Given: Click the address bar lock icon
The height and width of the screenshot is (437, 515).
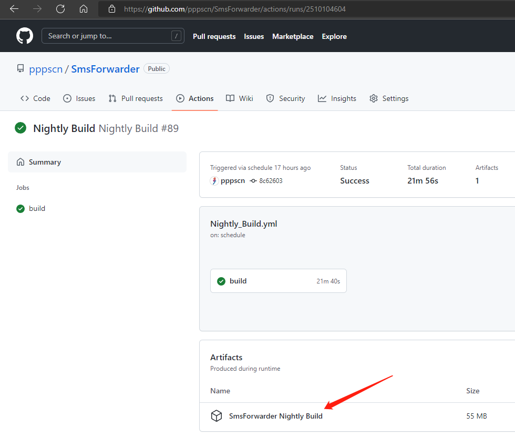Looking at the screenshot, I should (x=112, y=9).
